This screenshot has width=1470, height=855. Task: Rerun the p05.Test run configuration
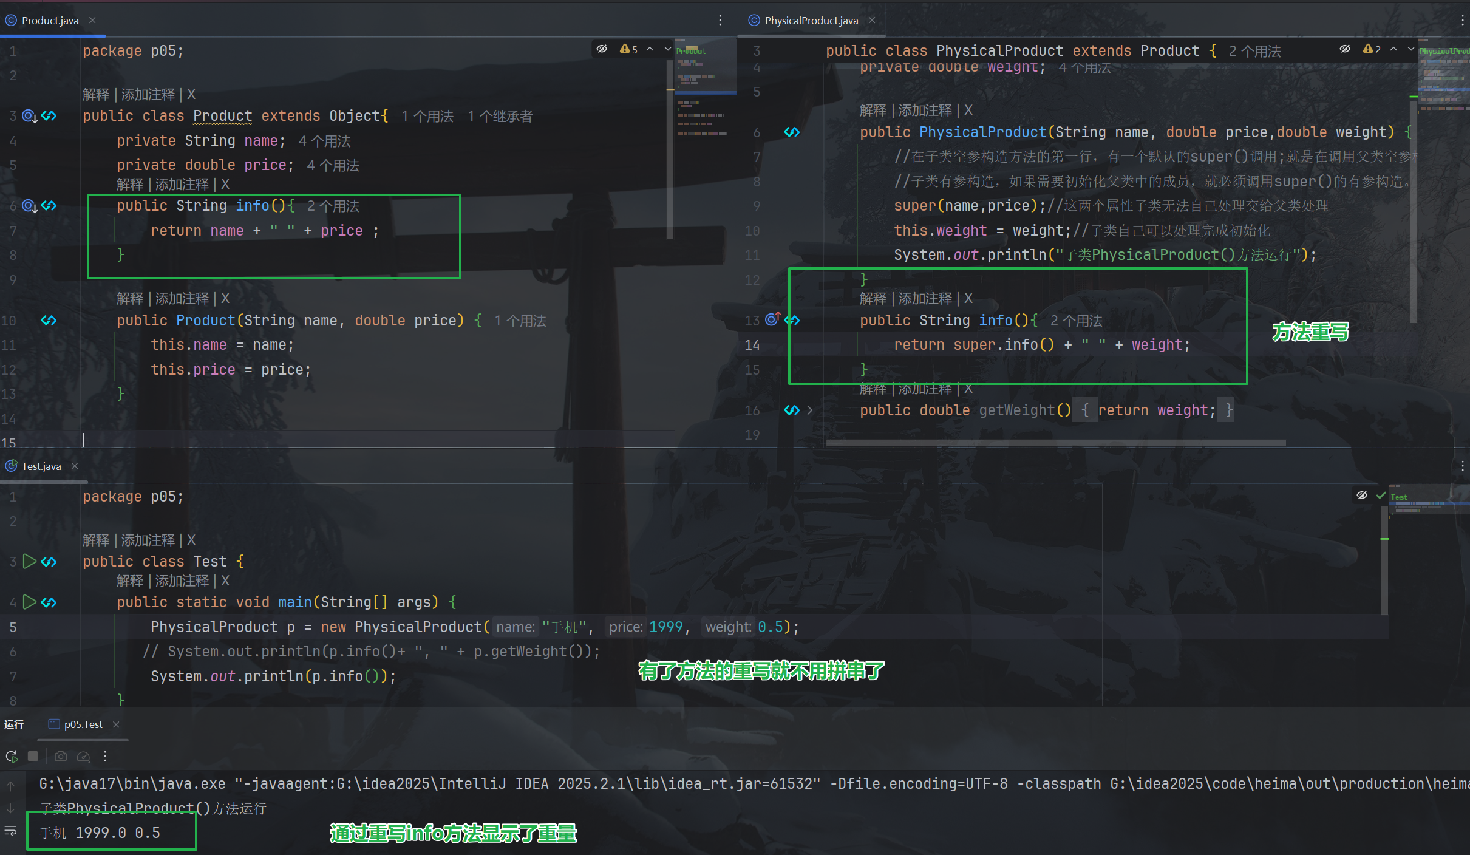[11, 756]
